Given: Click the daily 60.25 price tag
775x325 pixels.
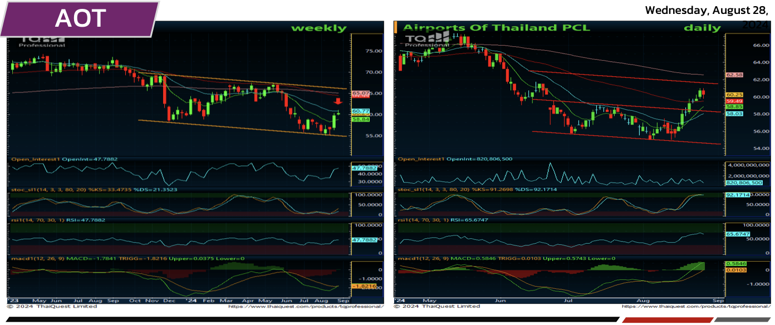Looking at the screenshot, I should (x=735, y=95).
